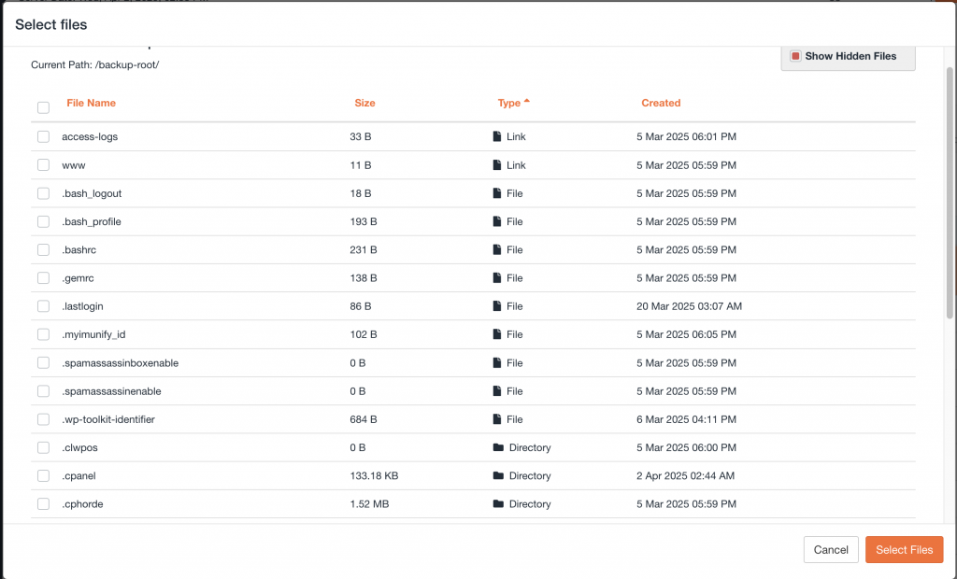The height and width of the screenshot is (579, 957).
Task: Click the 6 Mar 2025 04:11 PM date
Action: coord(686,419)
